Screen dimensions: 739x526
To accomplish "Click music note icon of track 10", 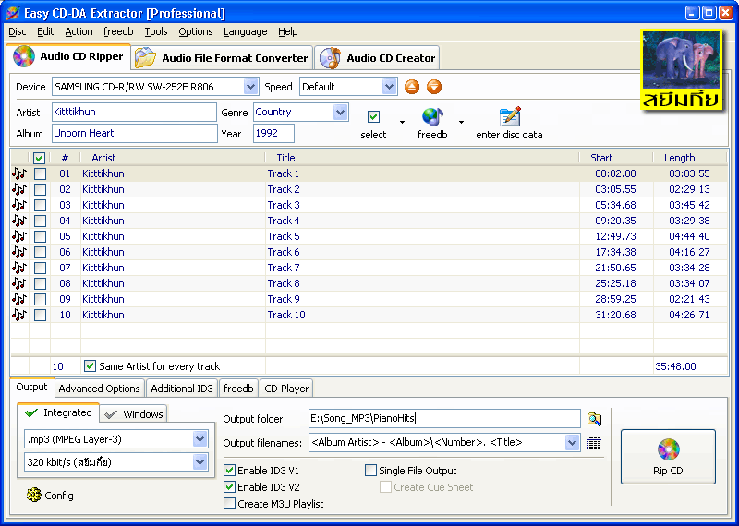I will point(19,315).
